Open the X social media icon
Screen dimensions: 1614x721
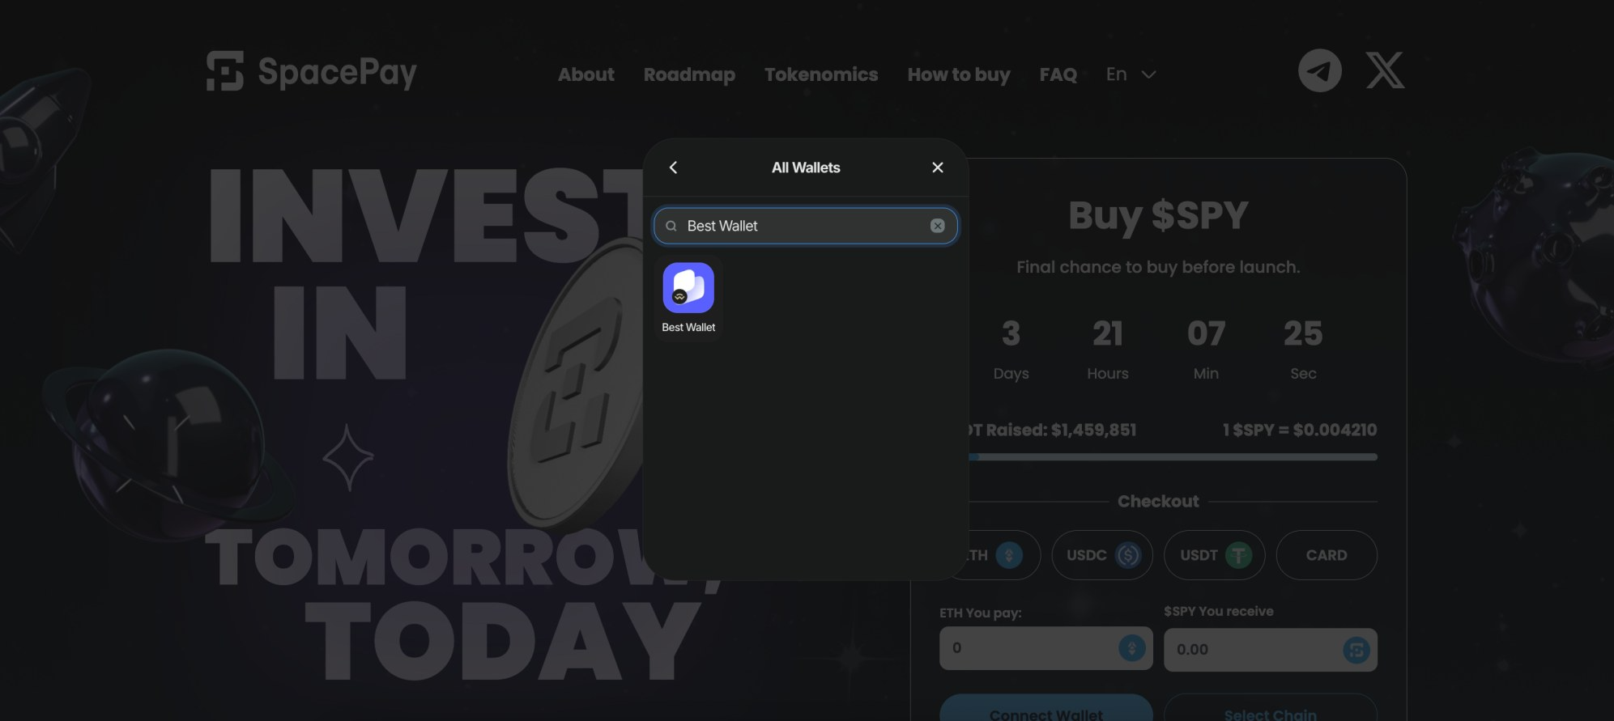(x=1385, y=70)
